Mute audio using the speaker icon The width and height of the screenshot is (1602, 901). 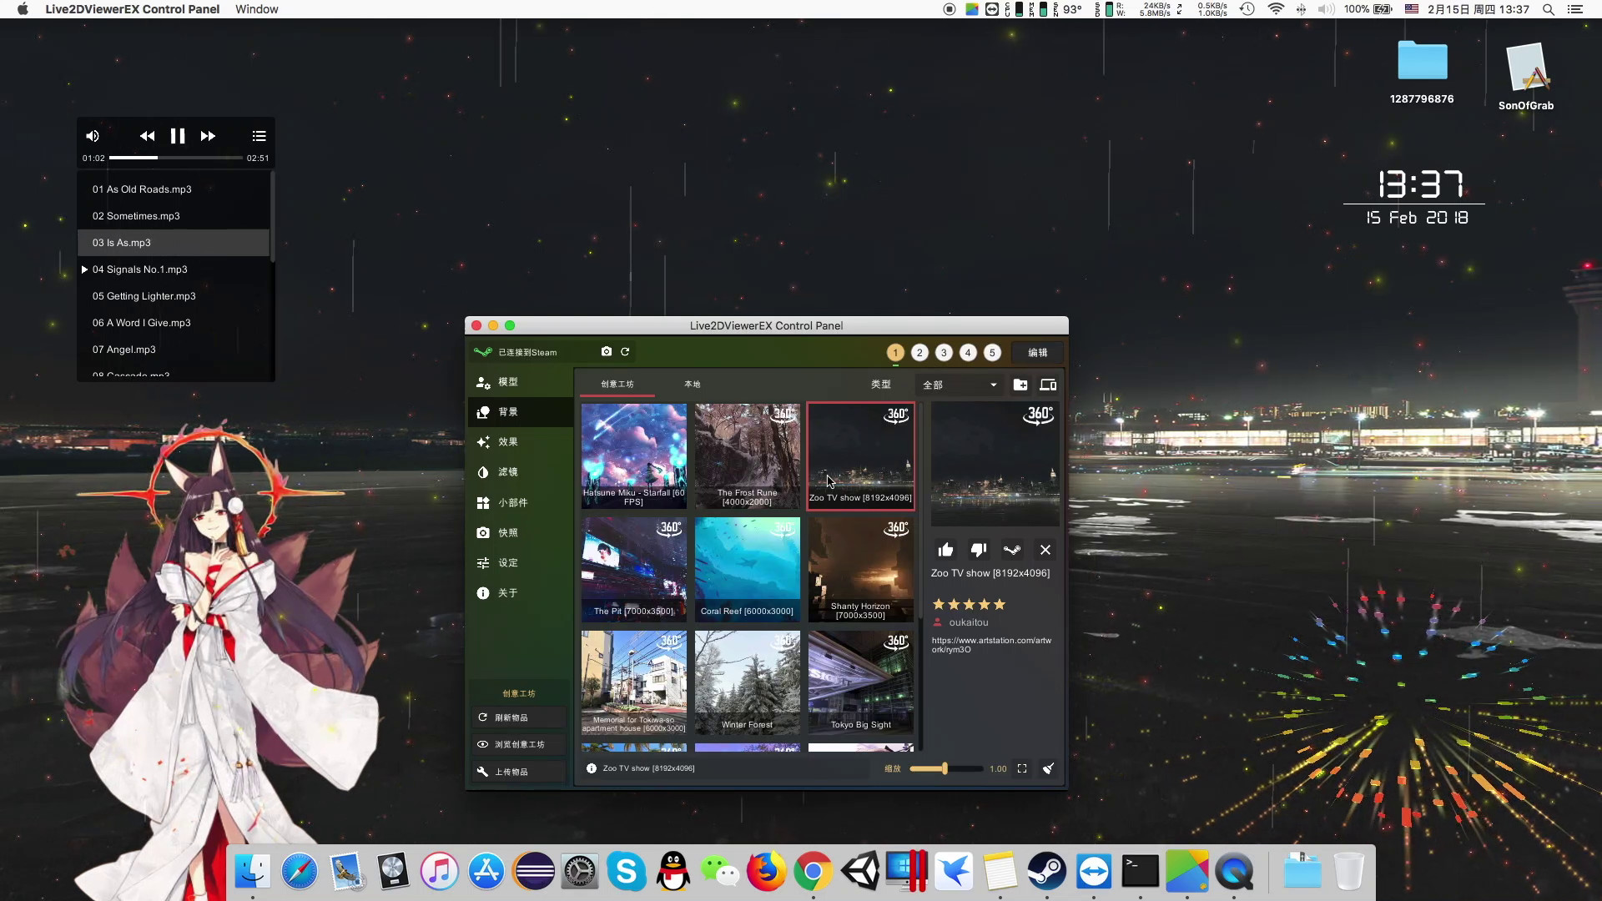pos(93,136)
